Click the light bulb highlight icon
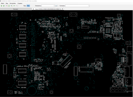The height and width of the screenshot is (97, 133). [x=56, y=6]
